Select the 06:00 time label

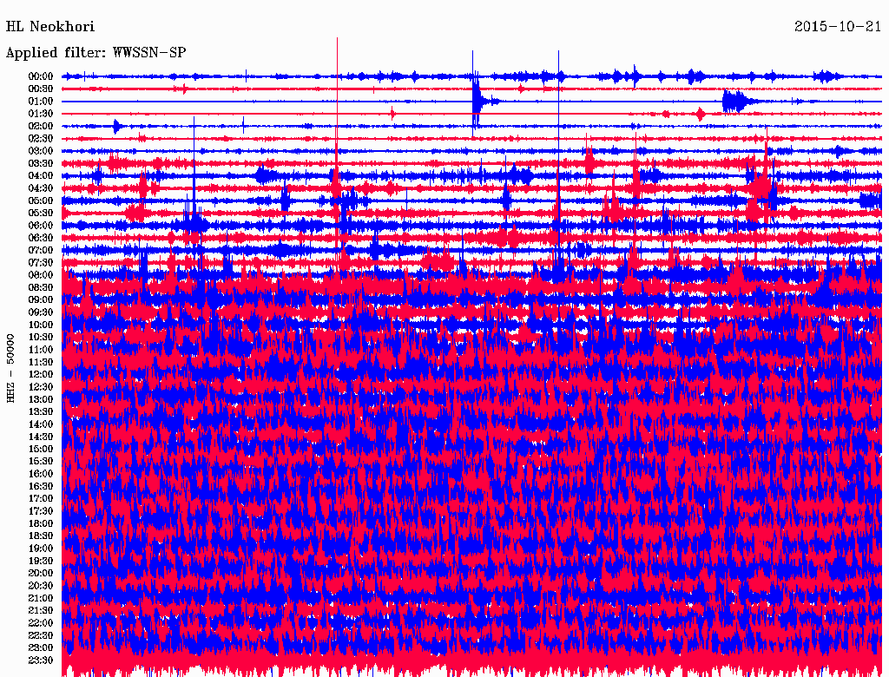[41, 225]
